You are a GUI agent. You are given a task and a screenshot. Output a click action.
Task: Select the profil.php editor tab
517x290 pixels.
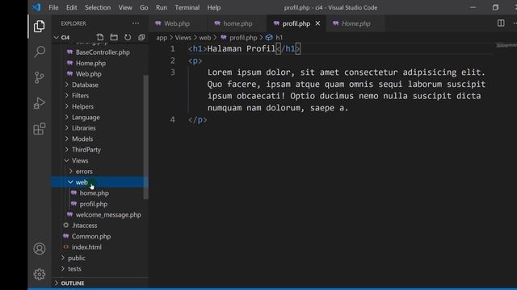click(x=296, y=23)
